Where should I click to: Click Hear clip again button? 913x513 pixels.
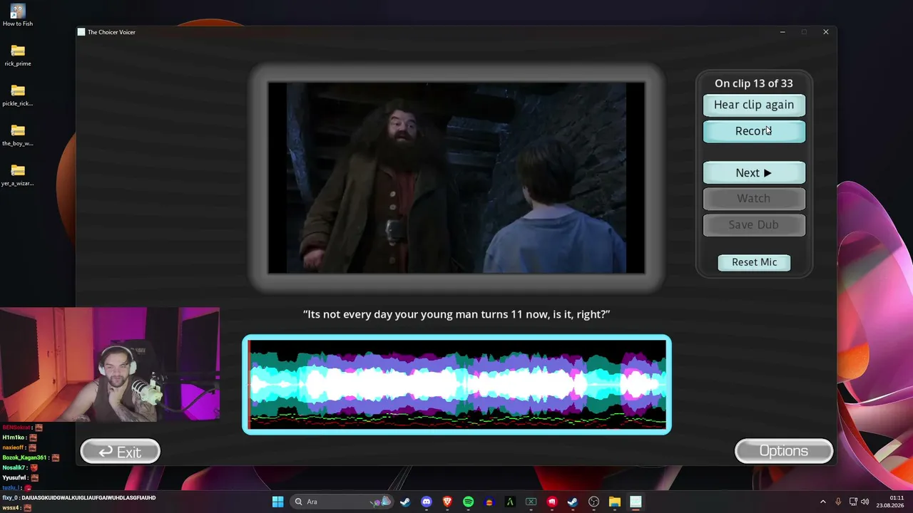(754, 105)
